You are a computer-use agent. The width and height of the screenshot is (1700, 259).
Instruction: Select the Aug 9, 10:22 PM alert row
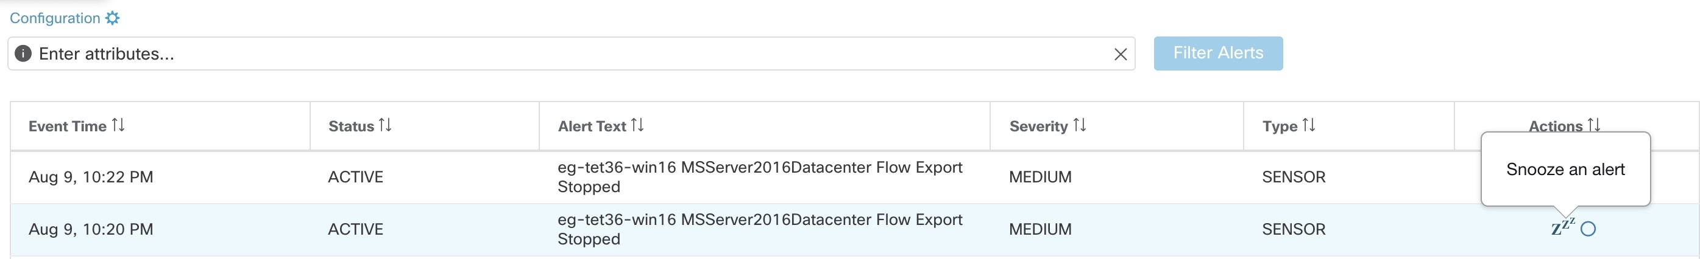point(91,177)
